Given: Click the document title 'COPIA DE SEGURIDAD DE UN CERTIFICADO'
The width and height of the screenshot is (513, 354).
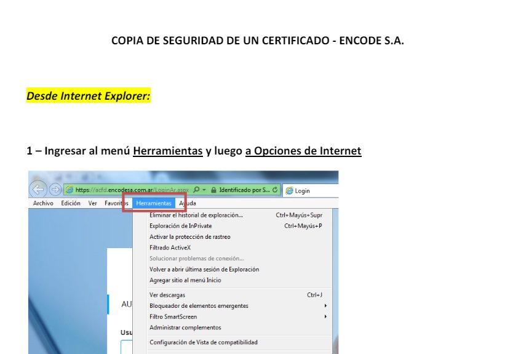Looking at the screenshot, I should [220, 41].
